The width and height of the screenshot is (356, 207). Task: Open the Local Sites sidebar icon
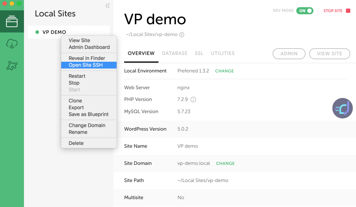pyautogui.click(x=12, y=21)
